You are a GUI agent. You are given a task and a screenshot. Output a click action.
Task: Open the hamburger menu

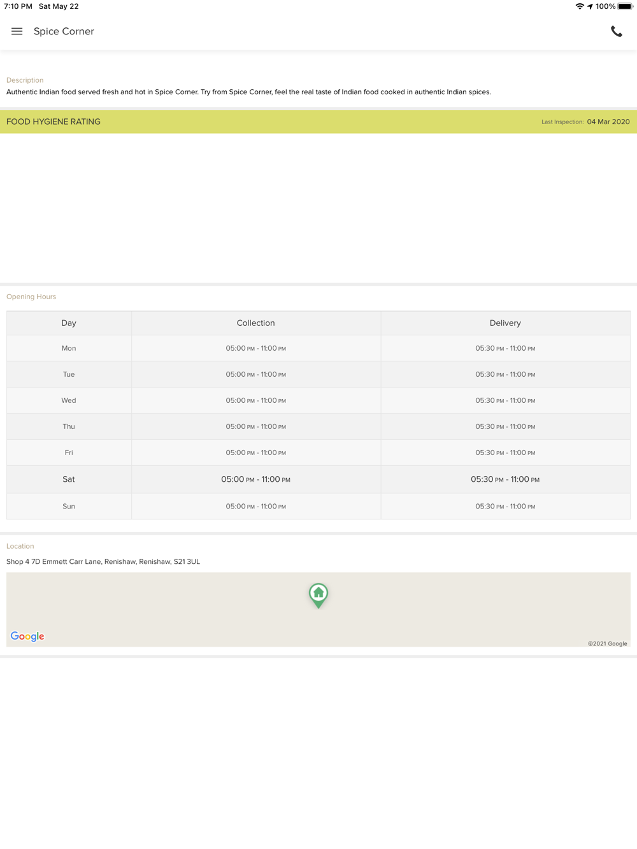[17, 31]
